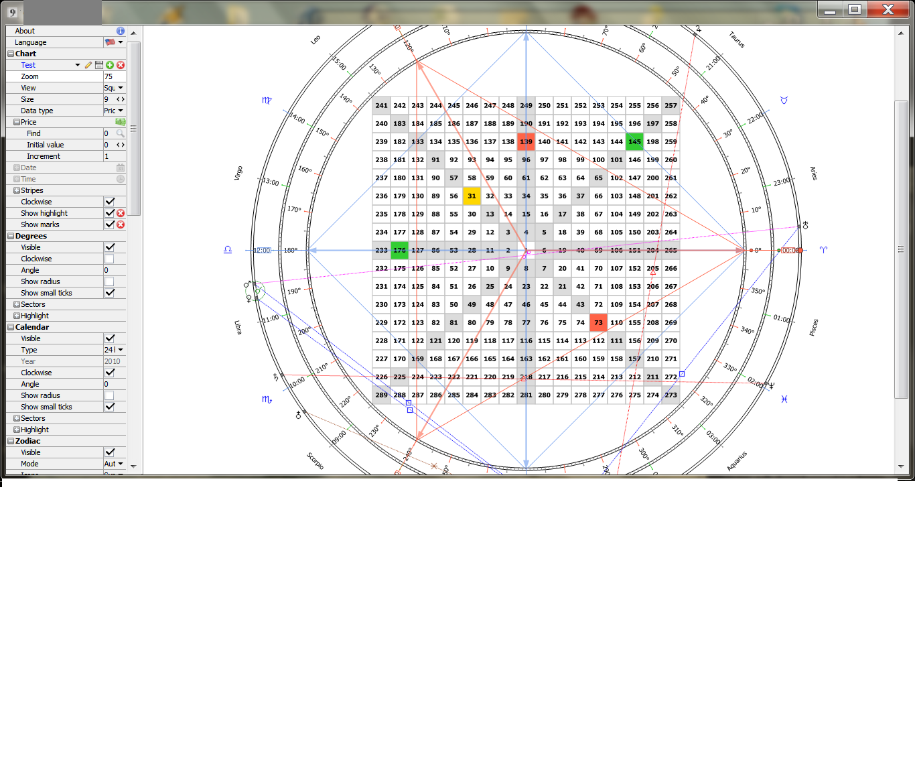The width and height of the screenshot is (915, 774).
Task: Remove Show marks using its red X button
Action: pos(120,224)
